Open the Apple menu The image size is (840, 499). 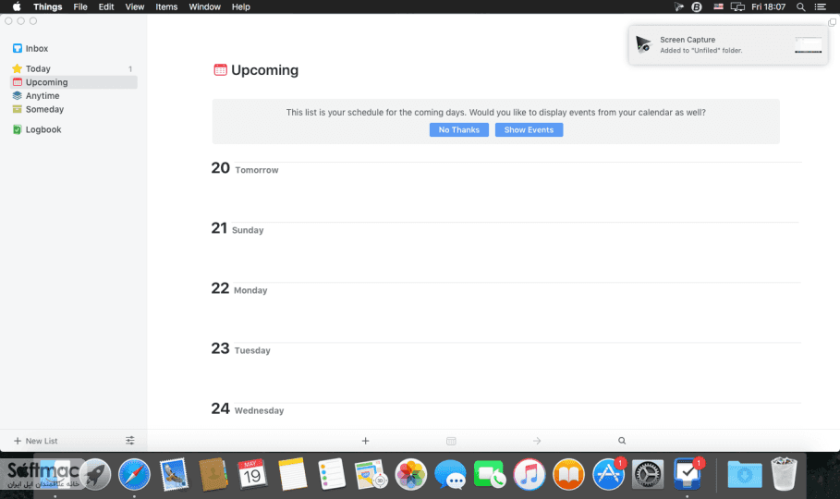17,7
